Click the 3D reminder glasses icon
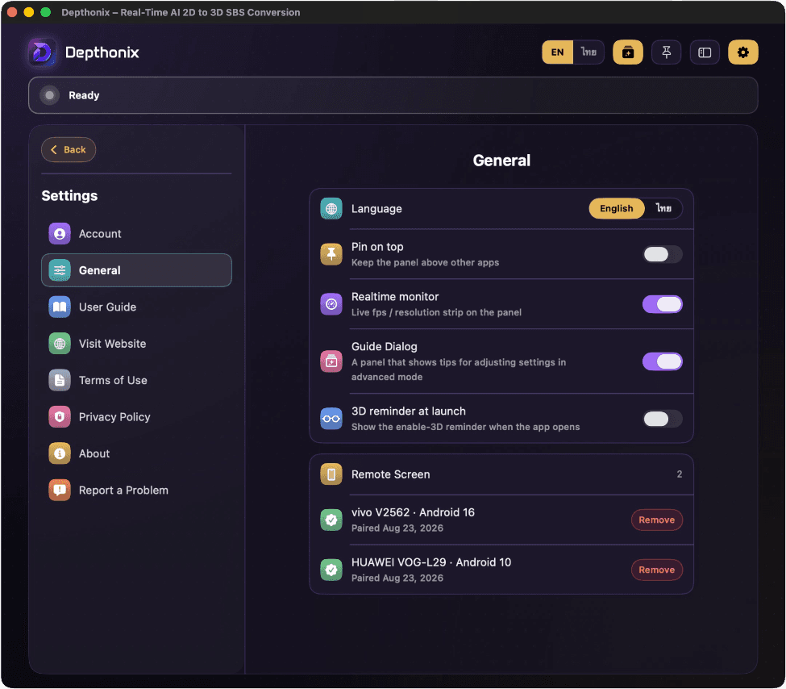 click(x=331, y=419)
